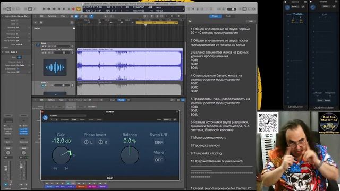The height and width of the screenshot is (191, 340).
Task: Toggle the blue Catch Playhead button
Action: (x=91, y=16)
